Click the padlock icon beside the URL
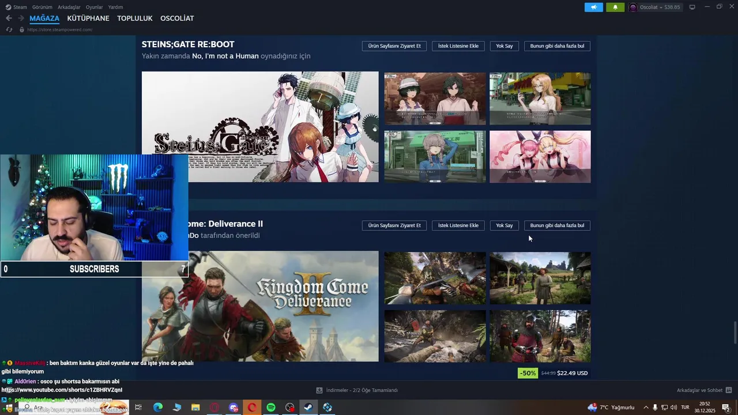 22,29
